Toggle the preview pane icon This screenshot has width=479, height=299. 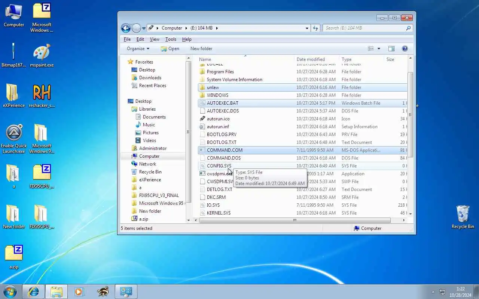pos(391,49)
